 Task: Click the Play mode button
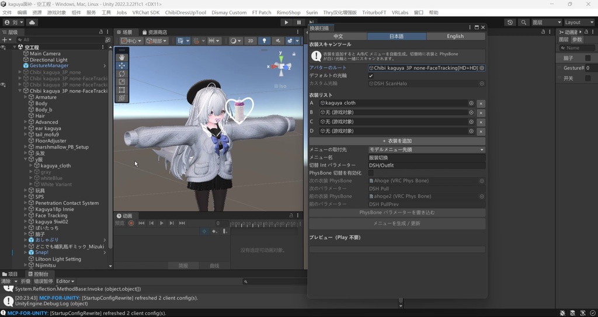(286, 23)
